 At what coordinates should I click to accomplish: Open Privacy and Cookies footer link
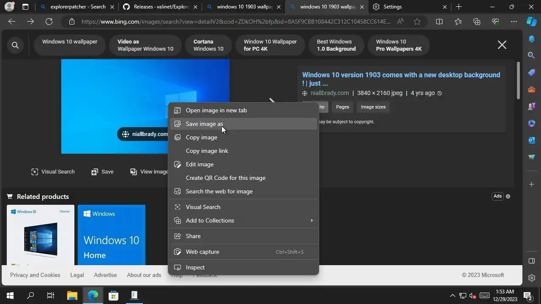[35, 275]
